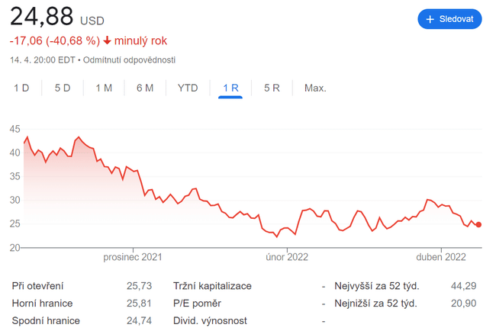
Task: Click the red down arrow price indicator
Action: point(108,40)
